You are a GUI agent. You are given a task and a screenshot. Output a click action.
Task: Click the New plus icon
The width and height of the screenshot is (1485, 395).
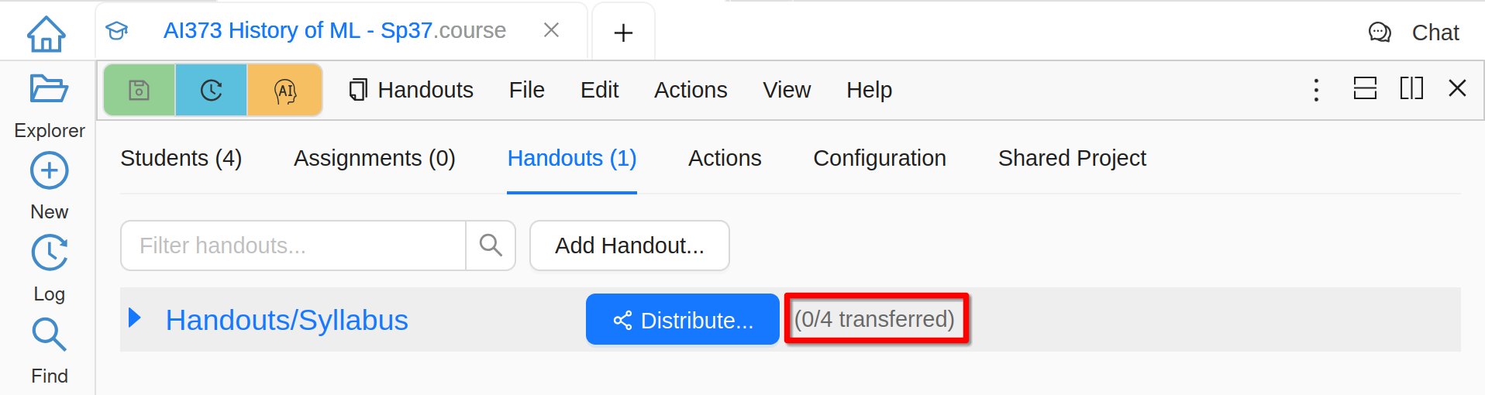[x=49, y=171]
